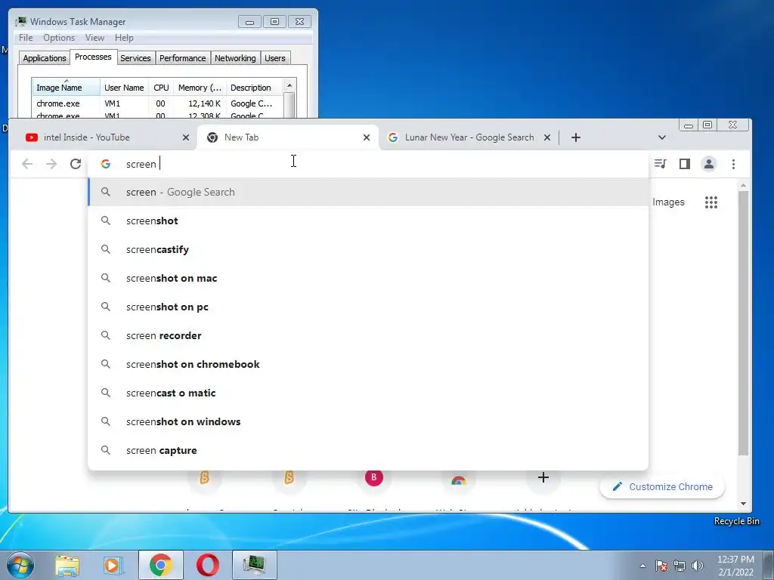The width and height of the screenshot is (774, 580).
Task: Open Chrome's three-dot menu
Action: coord(733,164)
